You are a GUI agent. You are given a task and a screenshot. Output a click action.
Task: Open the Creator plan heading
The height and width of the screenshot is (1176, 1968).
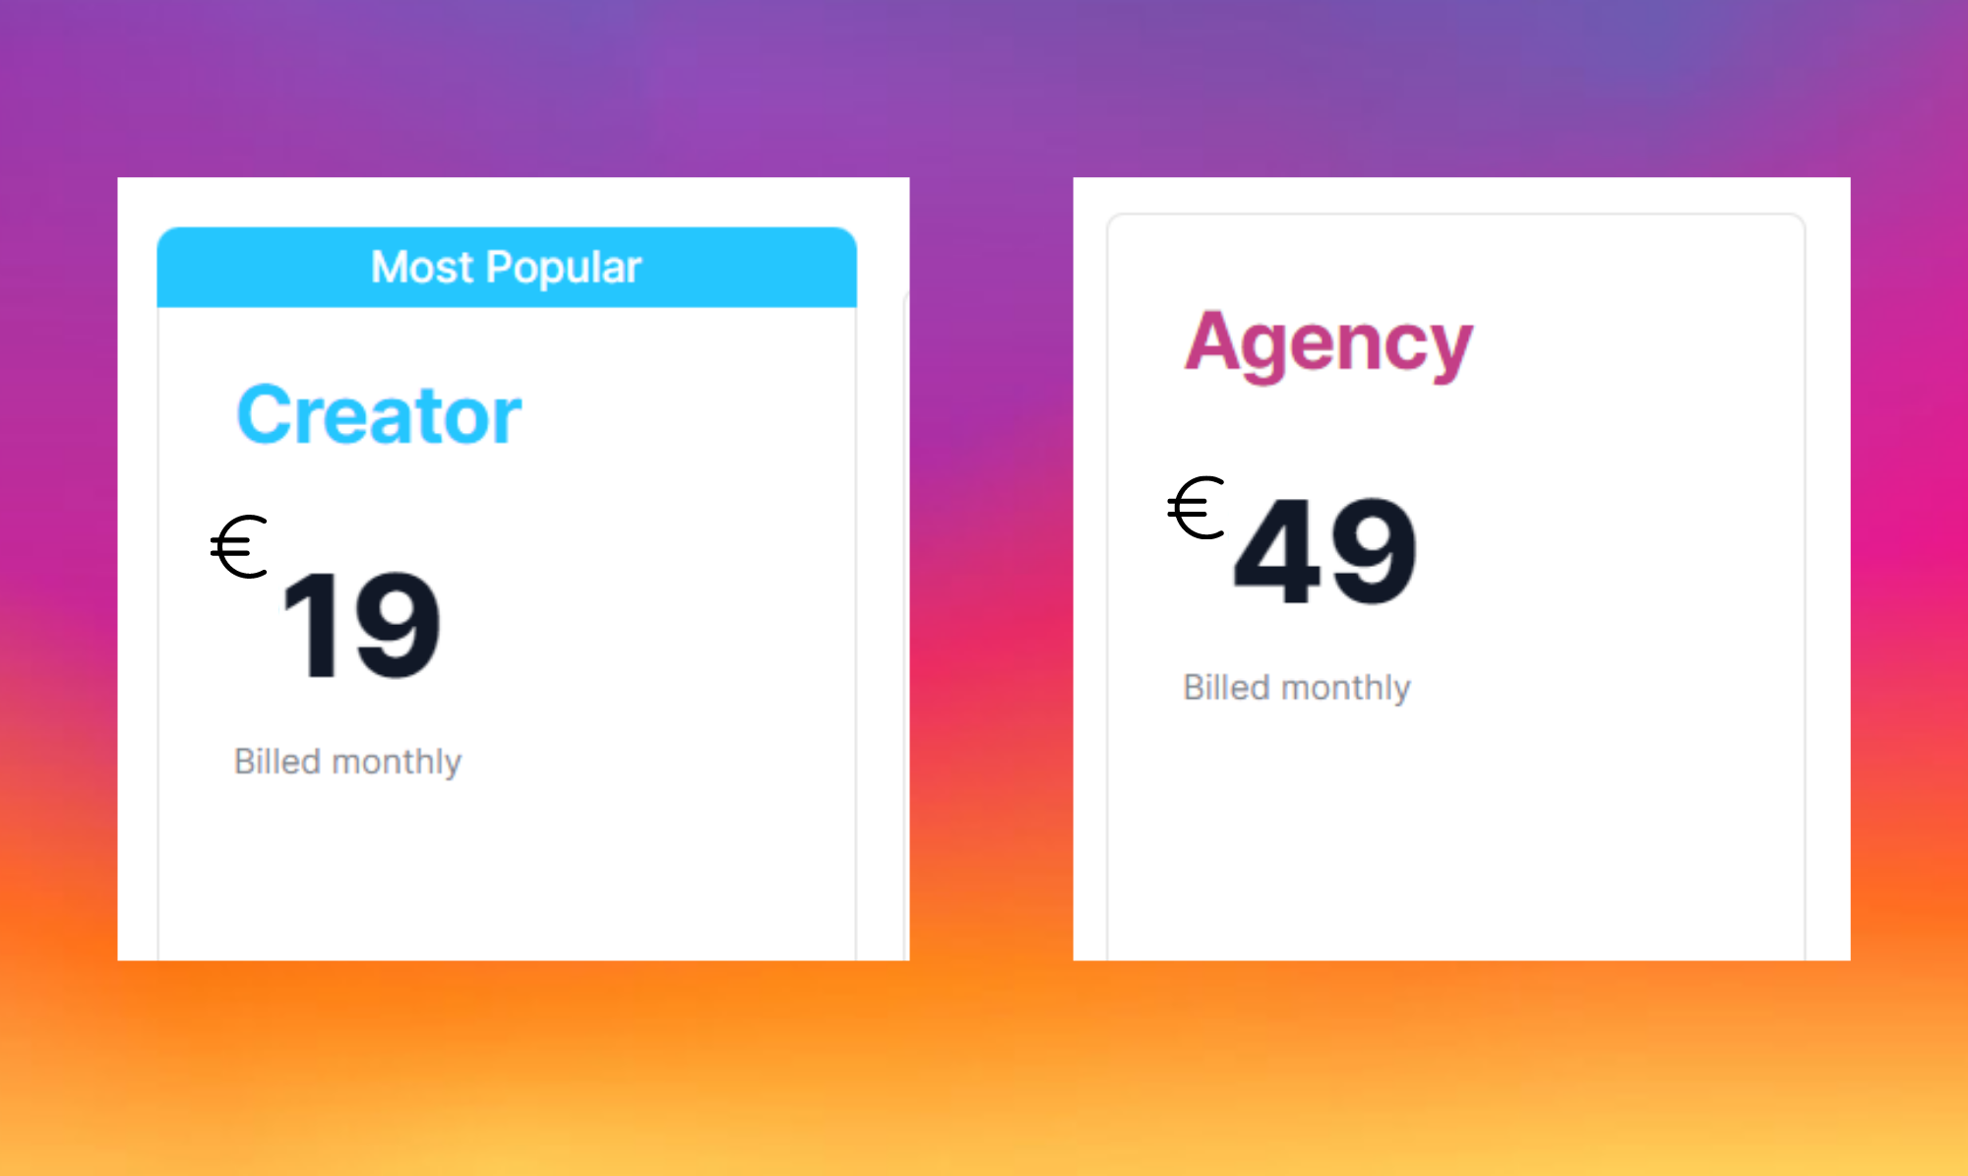pos(379,415)
